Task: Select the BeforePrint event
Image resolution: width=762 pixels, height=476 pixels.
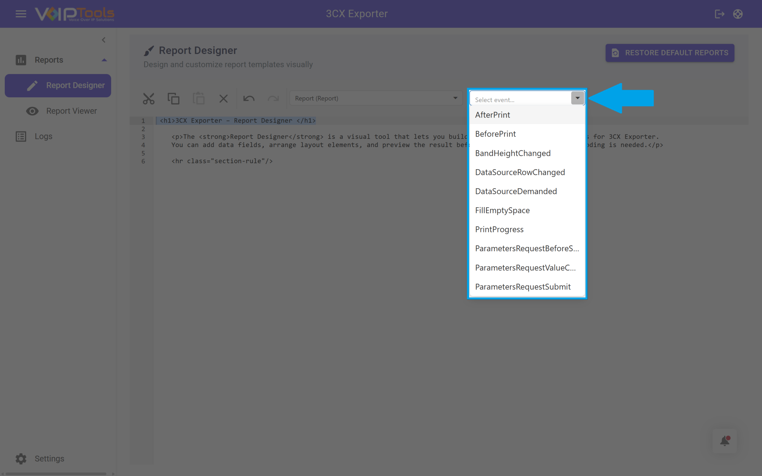Action: pyautogui.click(x=527, y=134)
